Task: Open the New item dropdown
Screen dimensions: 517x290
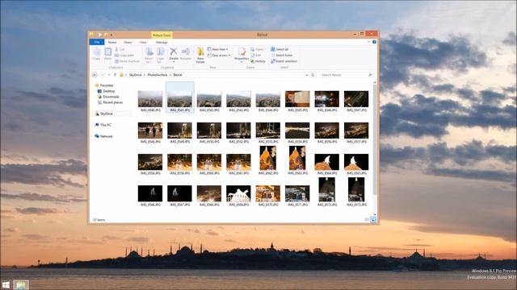Action: (x=217, y=49)
